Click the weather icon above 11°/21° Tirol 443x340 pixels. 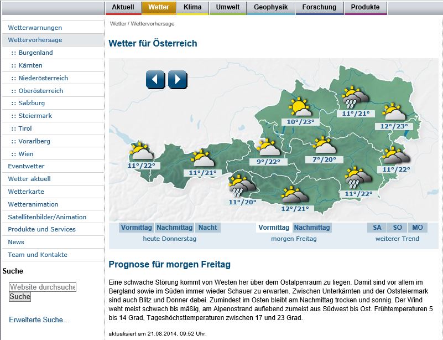[202, 158]
